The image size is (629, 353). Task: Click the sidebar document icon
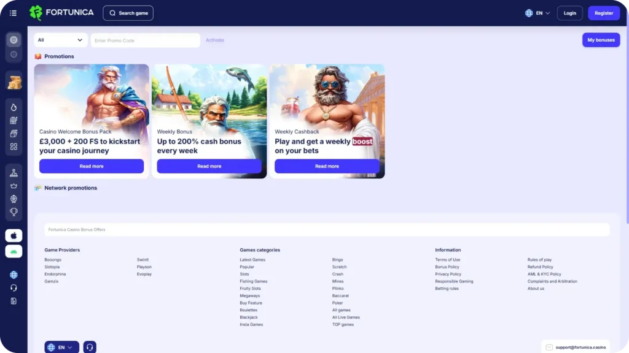click(x=14, y=301)
